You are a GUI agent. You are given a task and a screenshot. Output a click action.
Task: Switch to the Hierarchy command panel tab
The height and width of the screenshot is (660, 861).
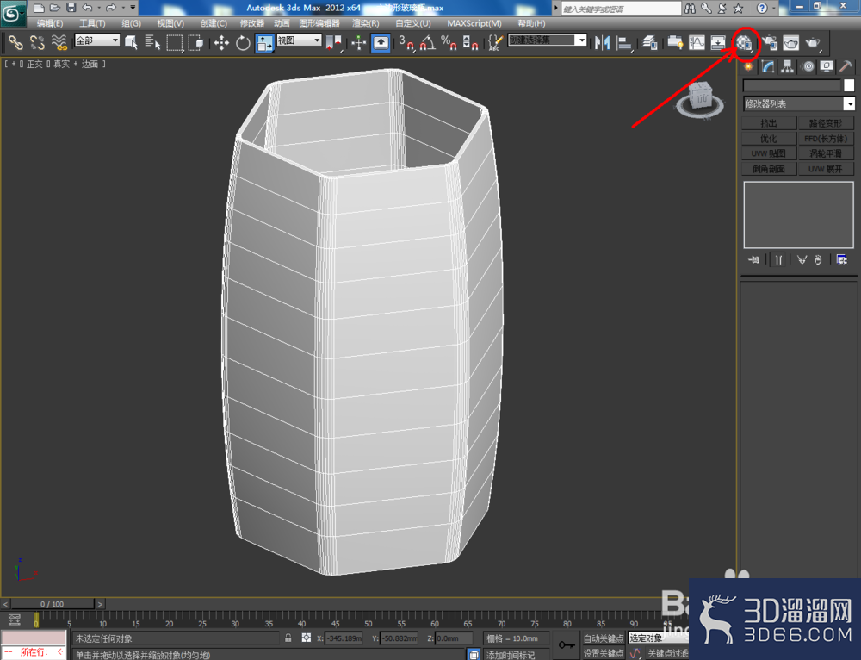(x=788, y=66)
